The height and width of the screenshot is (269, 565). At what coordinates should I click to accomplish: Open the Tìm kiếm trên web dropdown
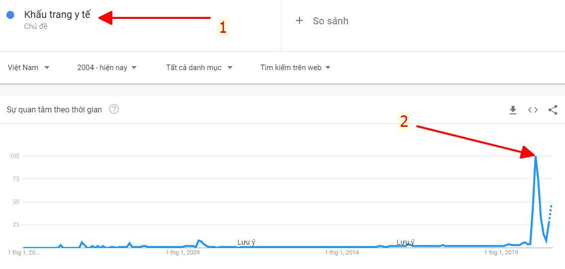(295, 67)
